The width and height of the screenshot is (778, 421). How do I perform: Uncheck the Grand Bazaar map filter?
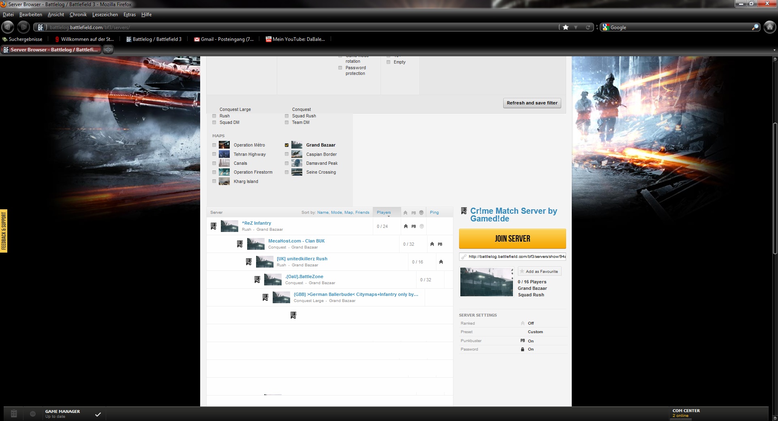tap(287, 145)
